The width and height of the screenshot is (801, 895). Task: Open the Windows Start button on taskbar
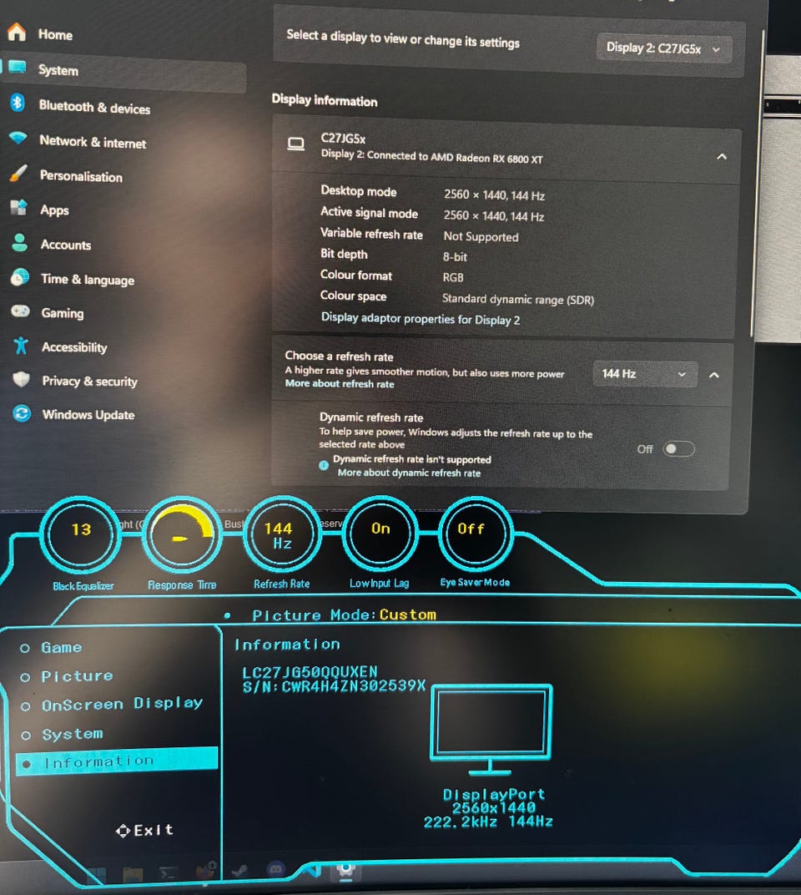pos(96,876)
